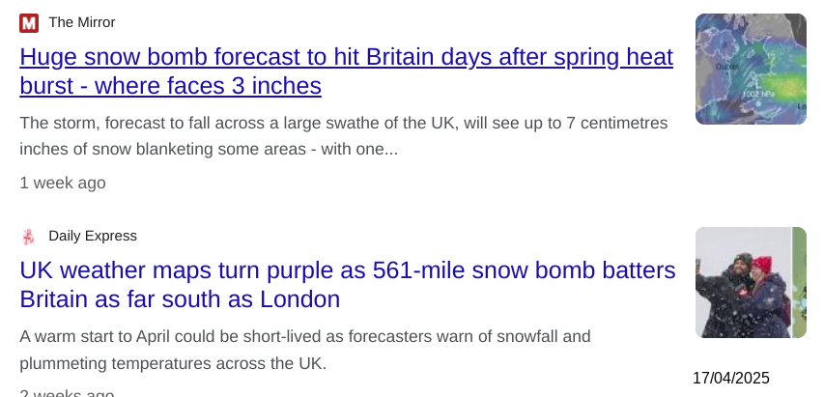Click 'burst - where faces 3 inches' link line
Screen dimensions: 824x397
170,86
